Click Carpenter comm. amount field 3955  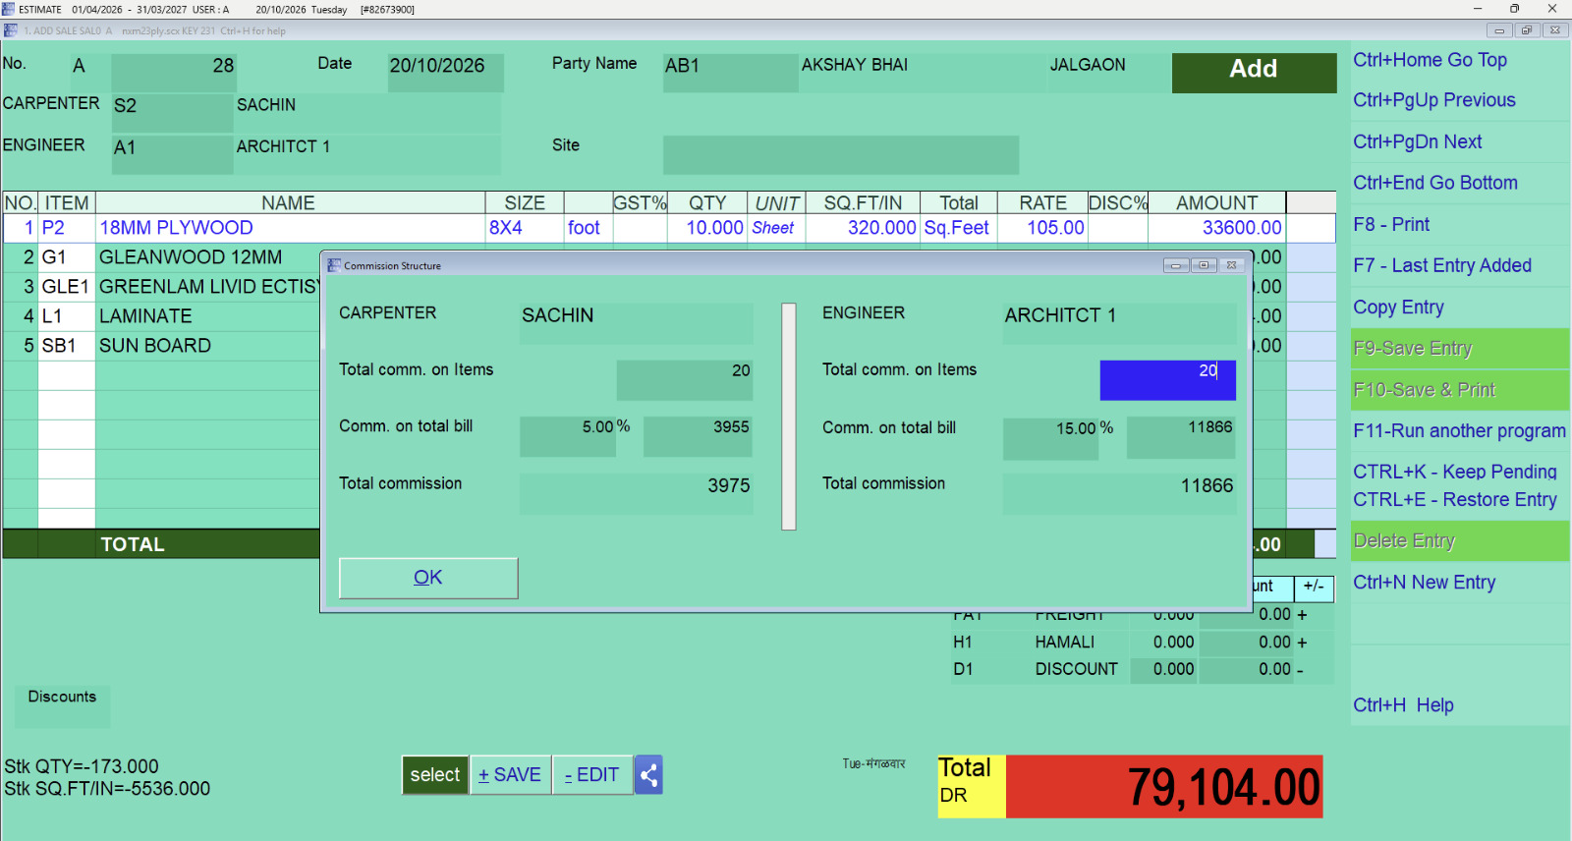click(x=698, y=437)
